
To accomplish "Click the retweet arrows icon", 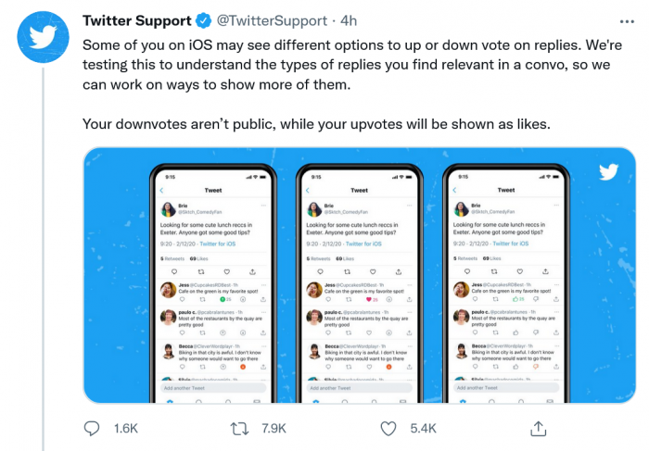I will [240, 429].
